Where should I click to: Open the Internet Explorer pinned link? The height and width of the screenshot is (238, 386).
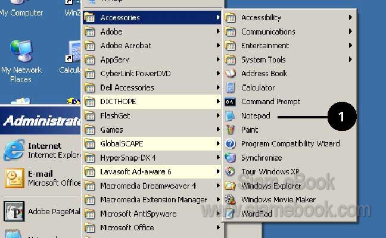pos(41,150)
